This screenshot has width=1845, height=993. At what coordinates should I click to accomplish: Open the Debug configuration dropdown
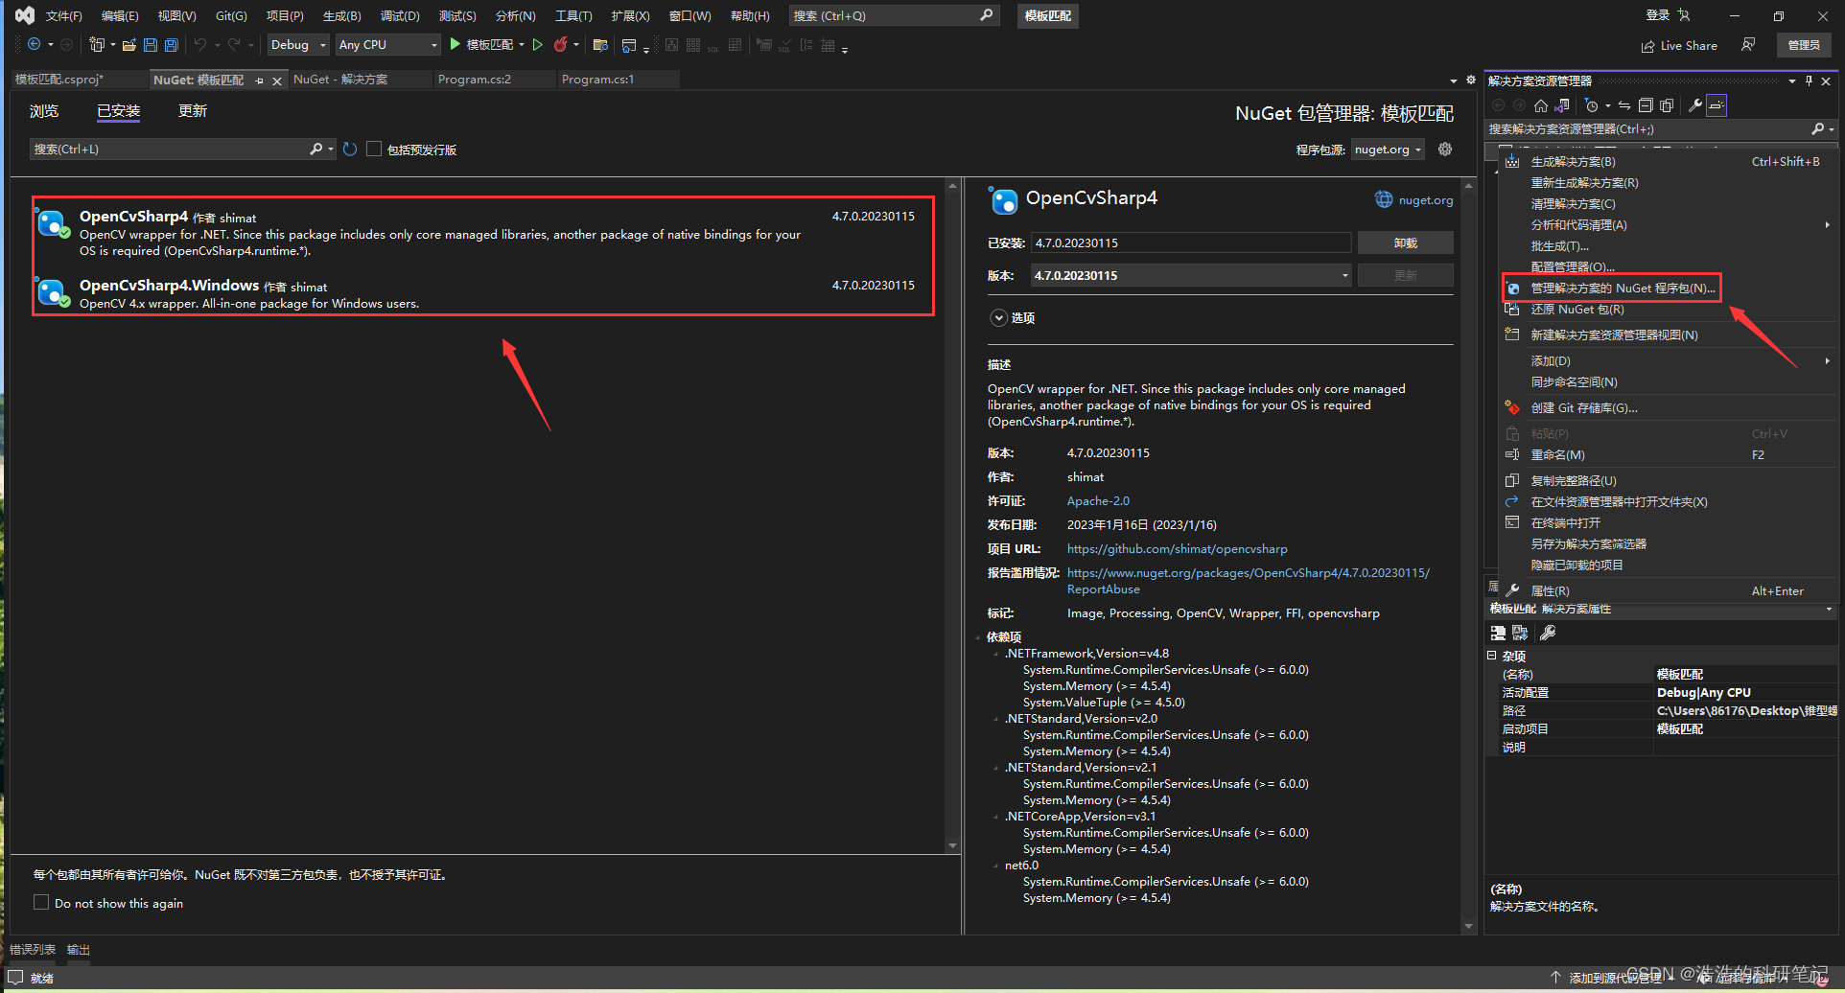[298, 45]
